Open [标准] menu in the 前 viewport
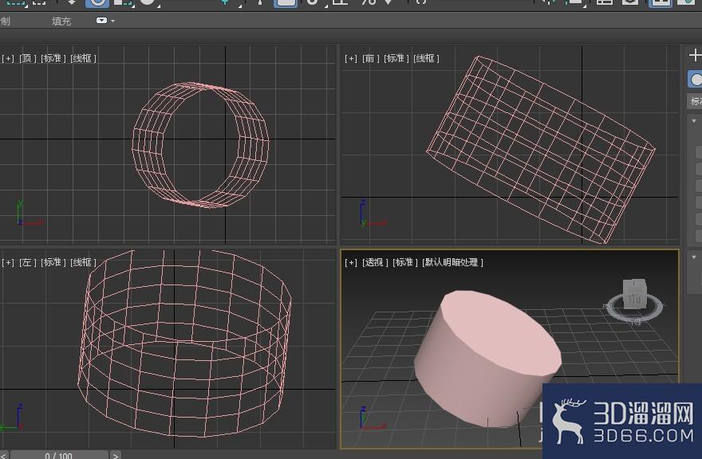This screenshot has height=459, width=702. 396,58
